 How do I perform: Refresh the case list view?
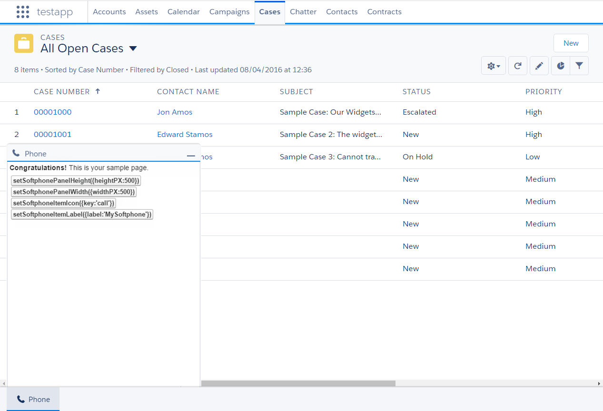tap(518, 66)
